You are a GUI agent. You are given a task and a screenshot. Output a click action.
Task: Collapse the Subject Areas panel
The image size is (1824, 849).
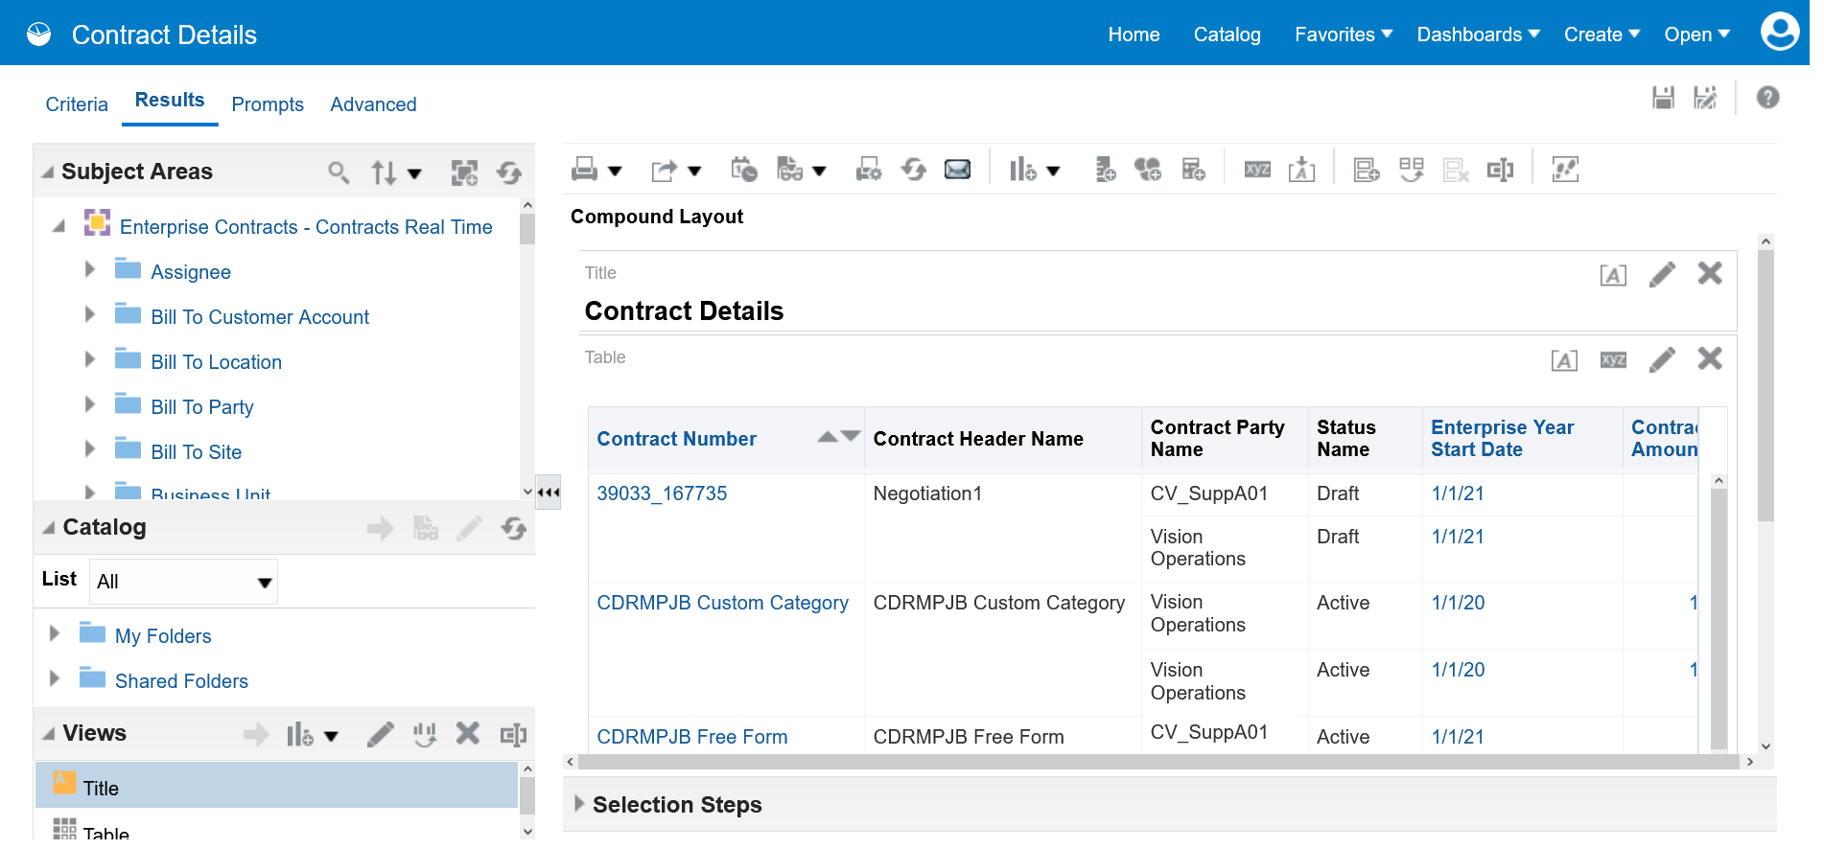[48, 172]
